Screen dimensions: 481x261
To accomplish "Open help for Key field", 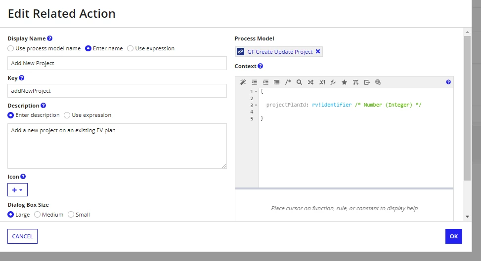I will coord(21,78).
